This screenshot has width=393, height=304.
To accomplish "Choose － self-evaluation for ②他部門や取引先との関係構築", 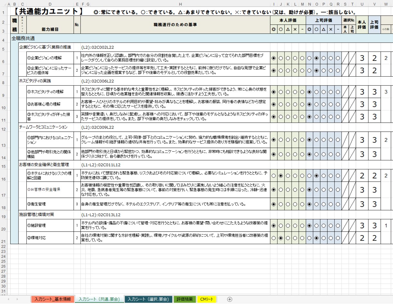I will click(302, 154).
